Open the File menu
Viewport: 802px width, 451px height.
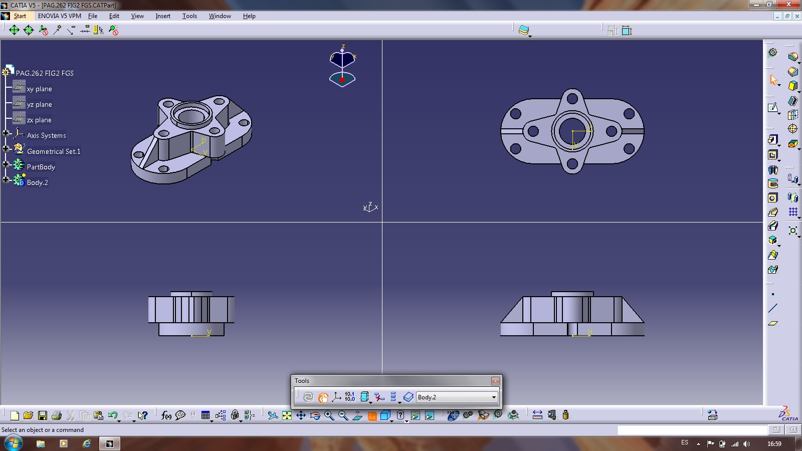[93, 16]
